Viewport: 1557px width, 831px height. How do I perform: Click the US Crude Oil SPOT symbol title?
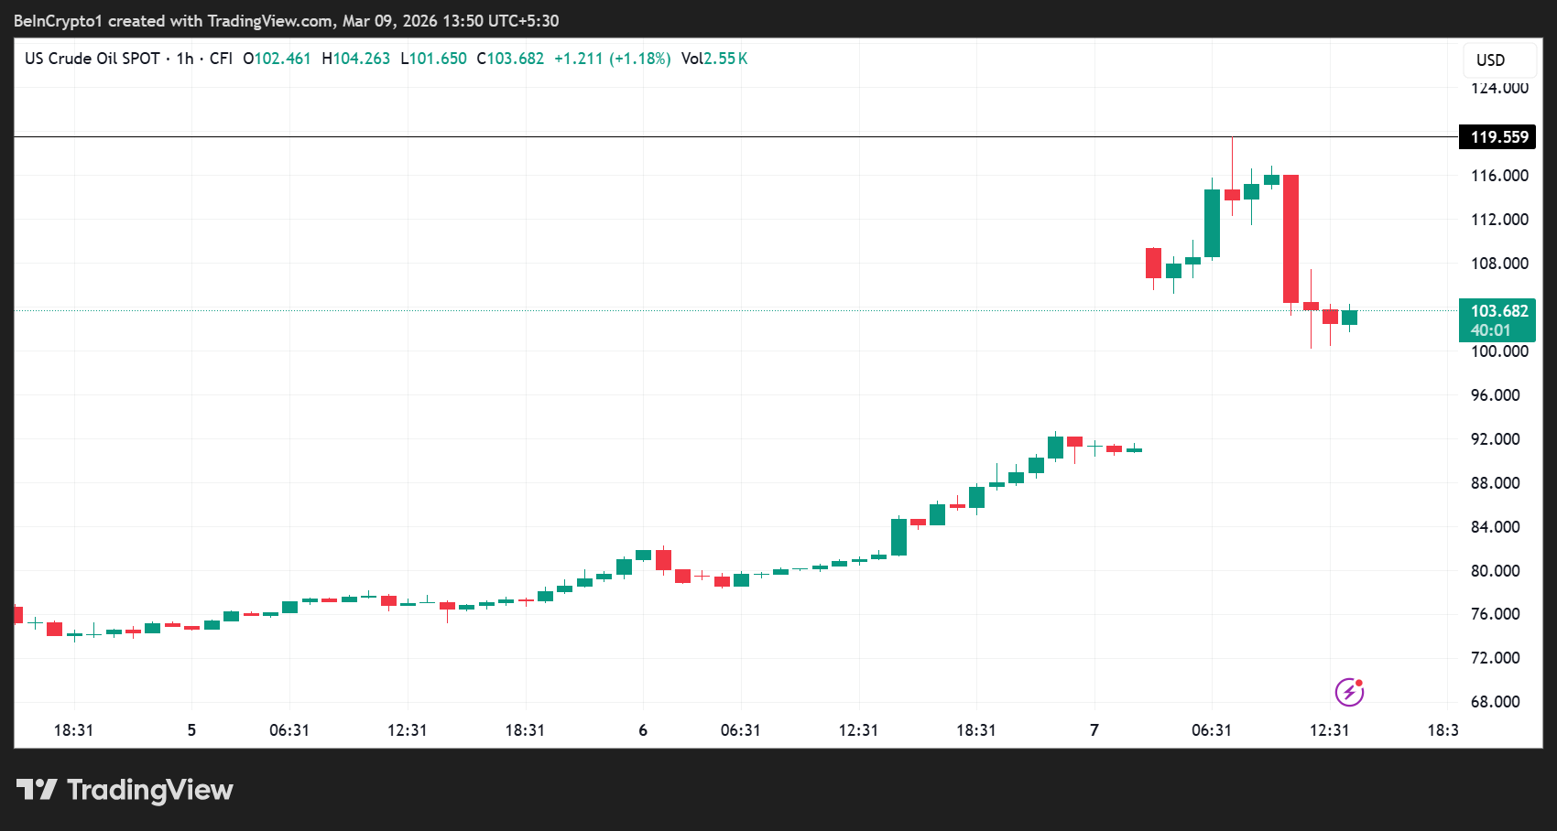(93, 59)
